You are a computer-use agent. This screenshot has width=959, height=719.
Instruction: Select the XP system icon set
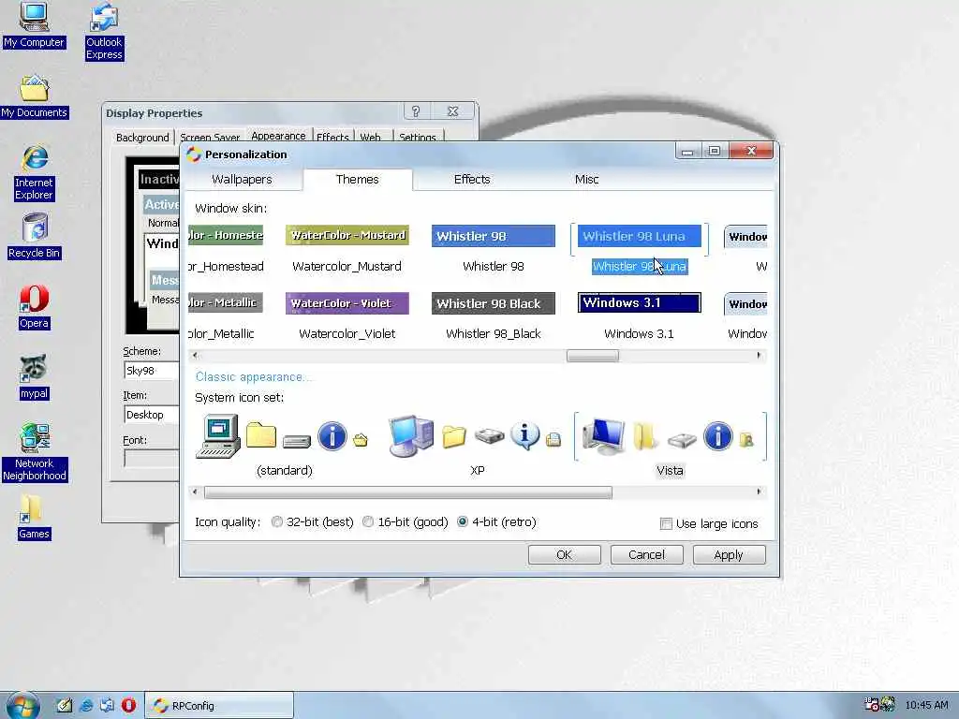click(x=477, y=446)
